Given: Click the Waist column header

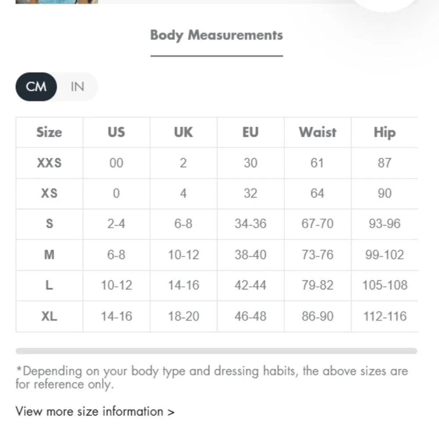Looking at the screenshot, I should coord(317,132).
